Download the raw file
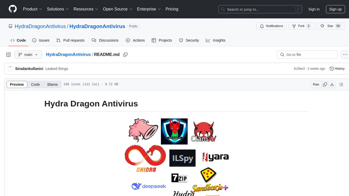349x196 pixels. point(332,84)
